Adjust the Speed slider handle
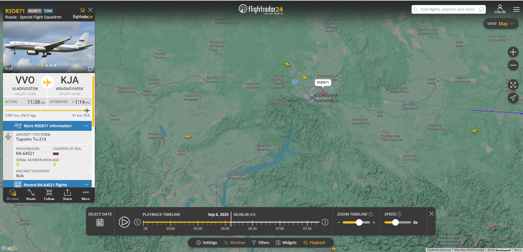Image resolution: width=523 pixels, height=252 pixels. 395,223
